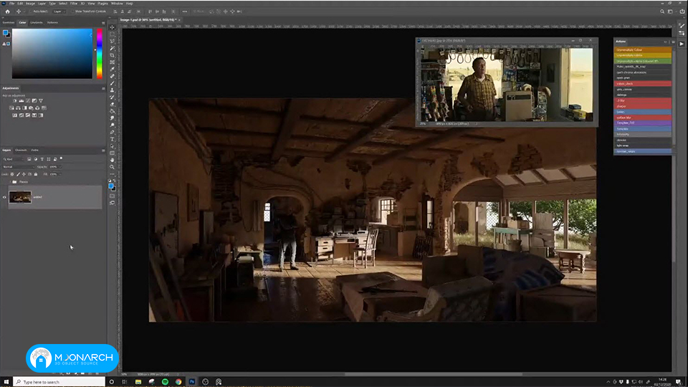This screenshot has height=387, width=688.
Task: Select the Move tool in the toolbar
Action: (113, 27)
